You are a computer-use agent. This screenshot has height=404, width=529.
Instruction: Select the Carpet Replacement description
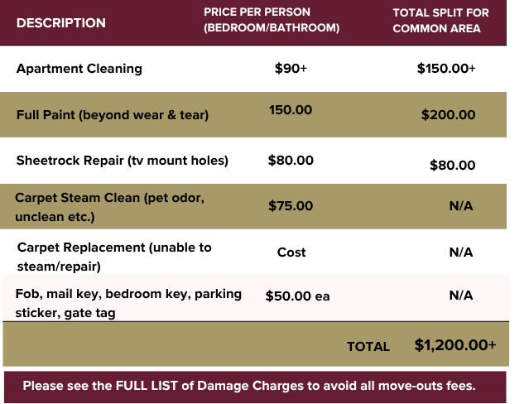pyautogui.click(x=114, y=256)
